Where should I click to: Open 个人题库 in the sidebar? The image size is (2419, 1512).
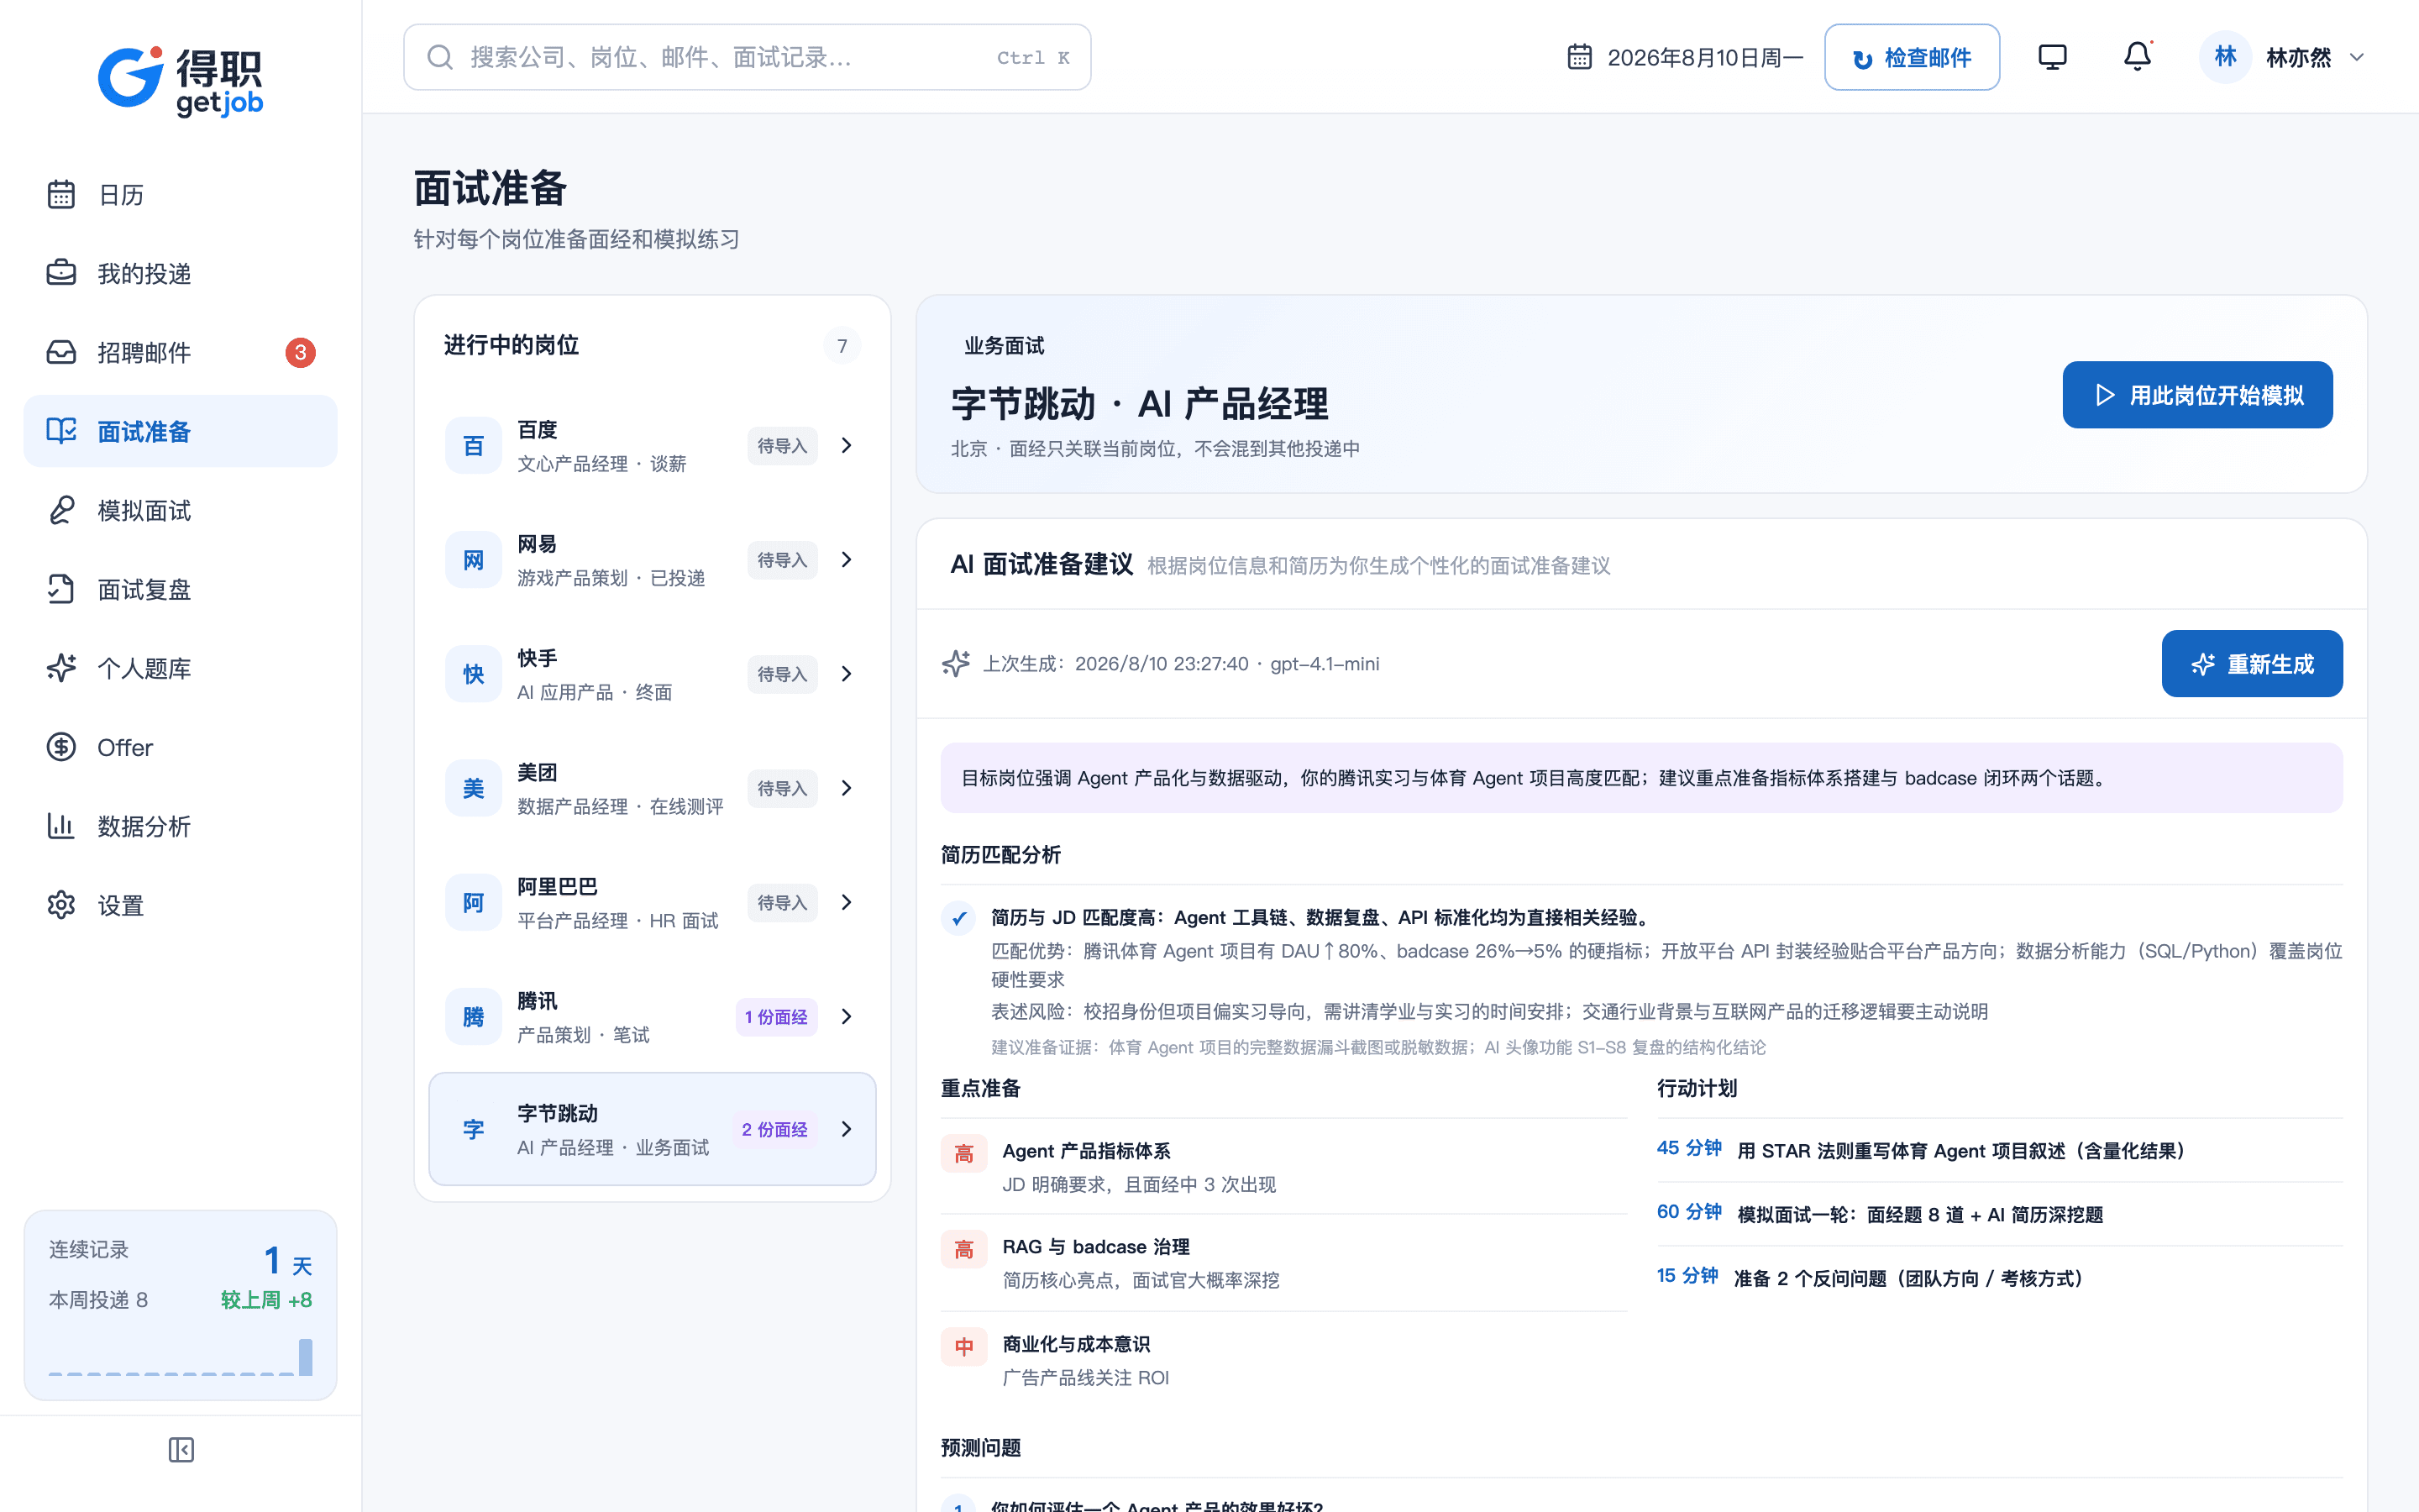pos(180,668)
